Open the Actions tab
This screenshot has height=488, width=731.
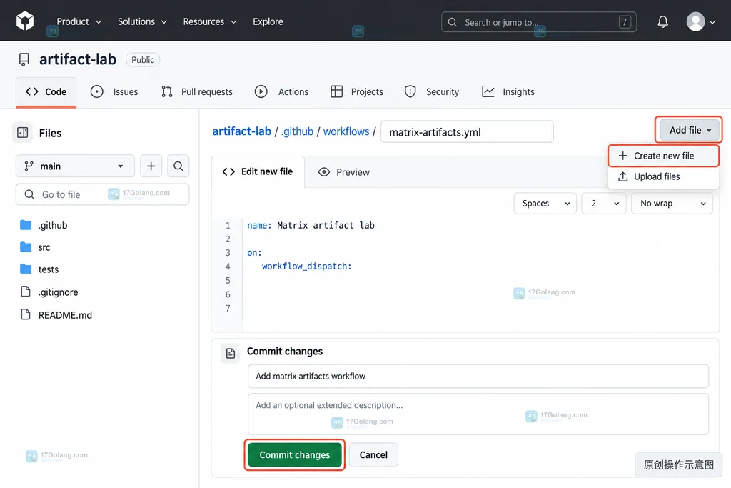(x=281, y=92)
